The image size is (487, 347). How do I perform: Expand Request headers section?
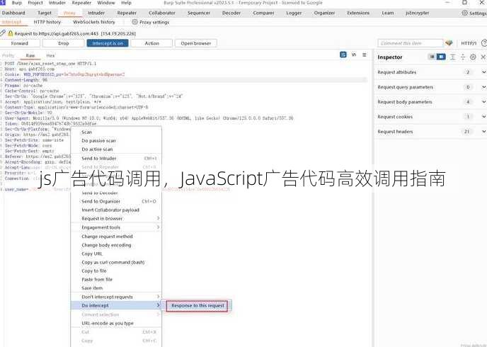click(x=483, y=132)
